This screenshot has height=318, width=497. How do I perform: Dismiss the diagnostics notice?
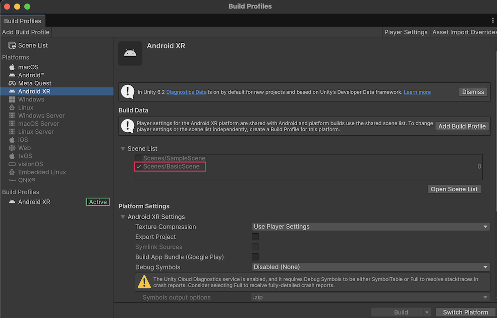(x=473, y=92)
